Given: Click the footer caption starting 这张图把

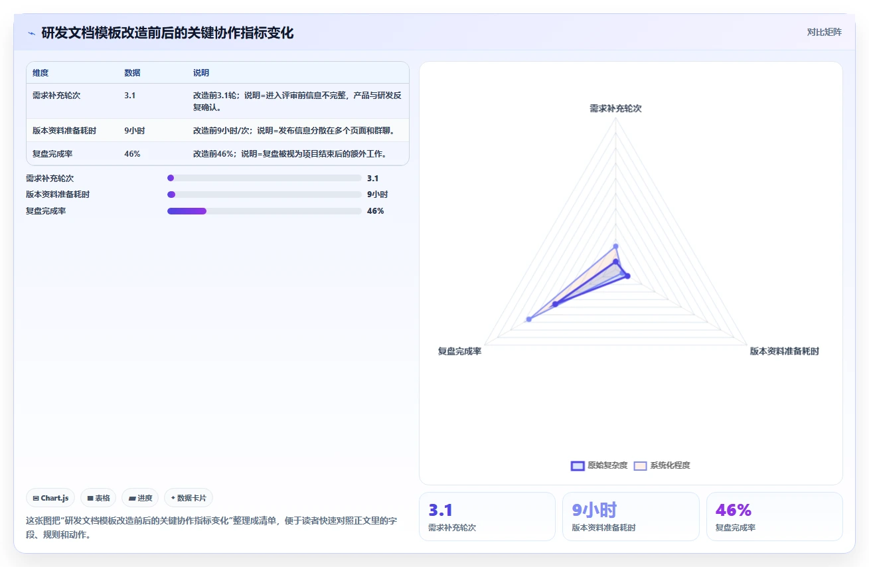Looking at the screenshot, I should [x=212, y=527].
